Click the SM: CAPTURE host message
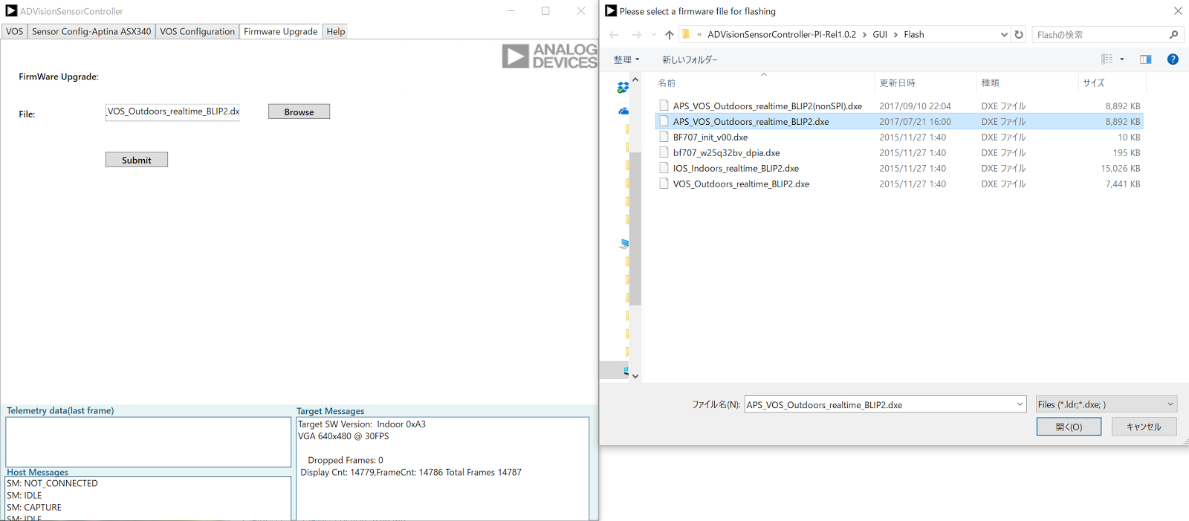Screen dimensions: 1189x521 (x=34, y=508)
